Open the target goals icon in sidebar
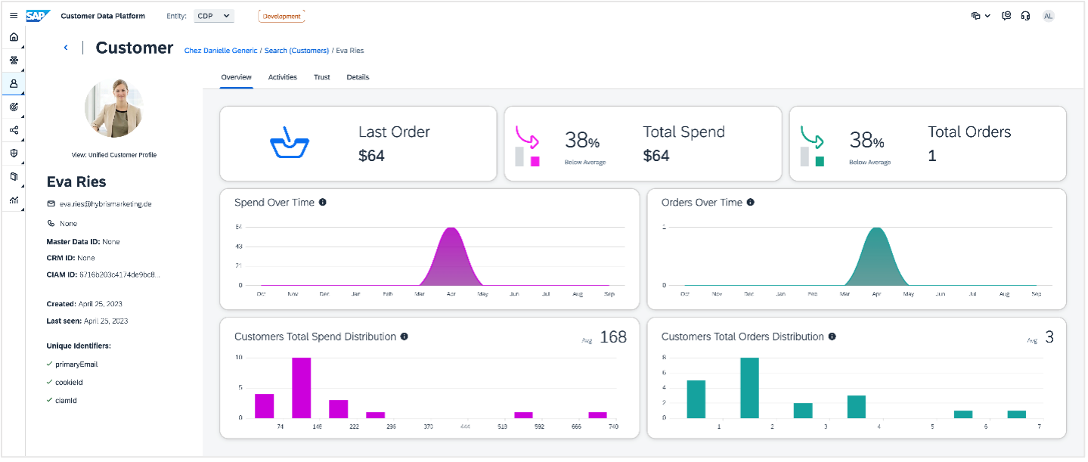This screenshot has height=462, width=1088. click(14, 107)
